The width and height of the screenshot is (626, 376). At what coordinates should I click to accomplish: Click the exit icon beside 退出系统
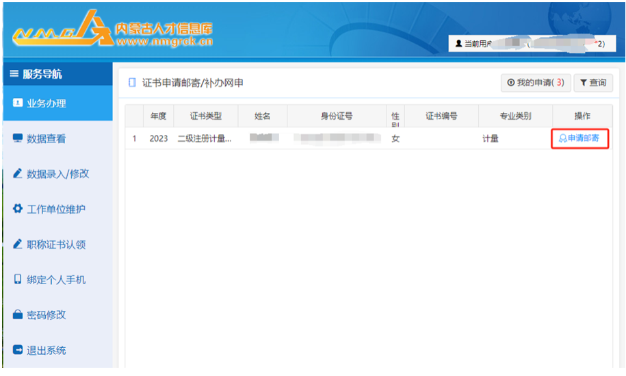(x=18, y=350)
